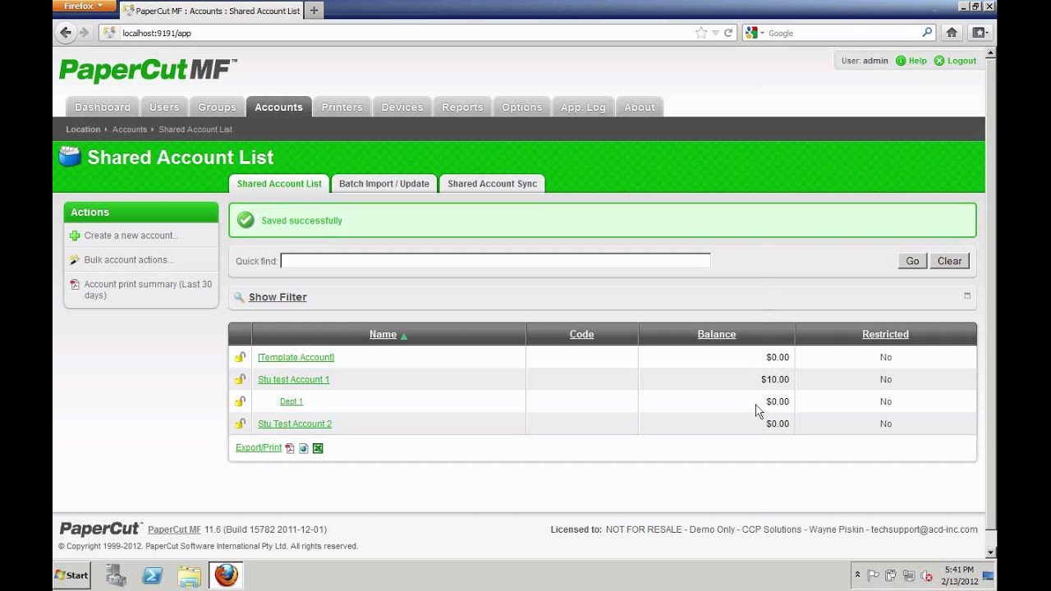Click inside the Quick find field

(x=495, y=260)
